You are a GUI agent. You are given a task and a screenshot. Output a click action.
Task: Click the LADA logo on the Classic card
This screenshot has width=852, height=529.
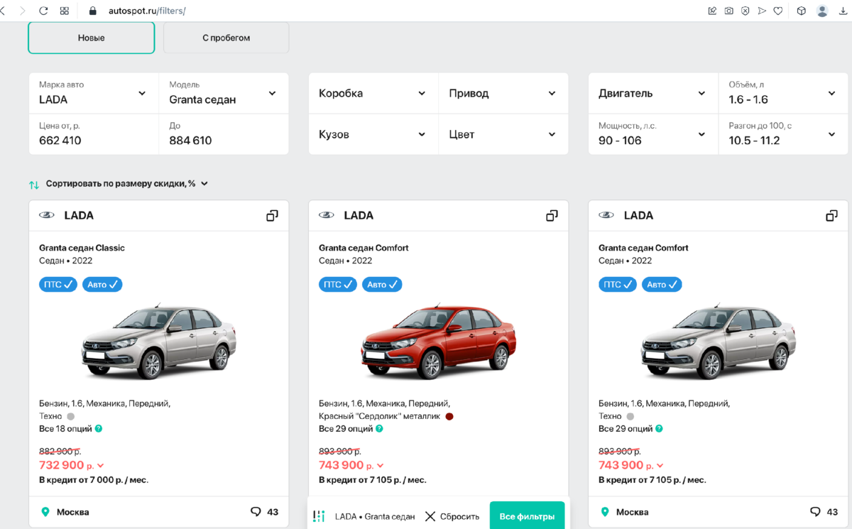[x=47, y=215]
